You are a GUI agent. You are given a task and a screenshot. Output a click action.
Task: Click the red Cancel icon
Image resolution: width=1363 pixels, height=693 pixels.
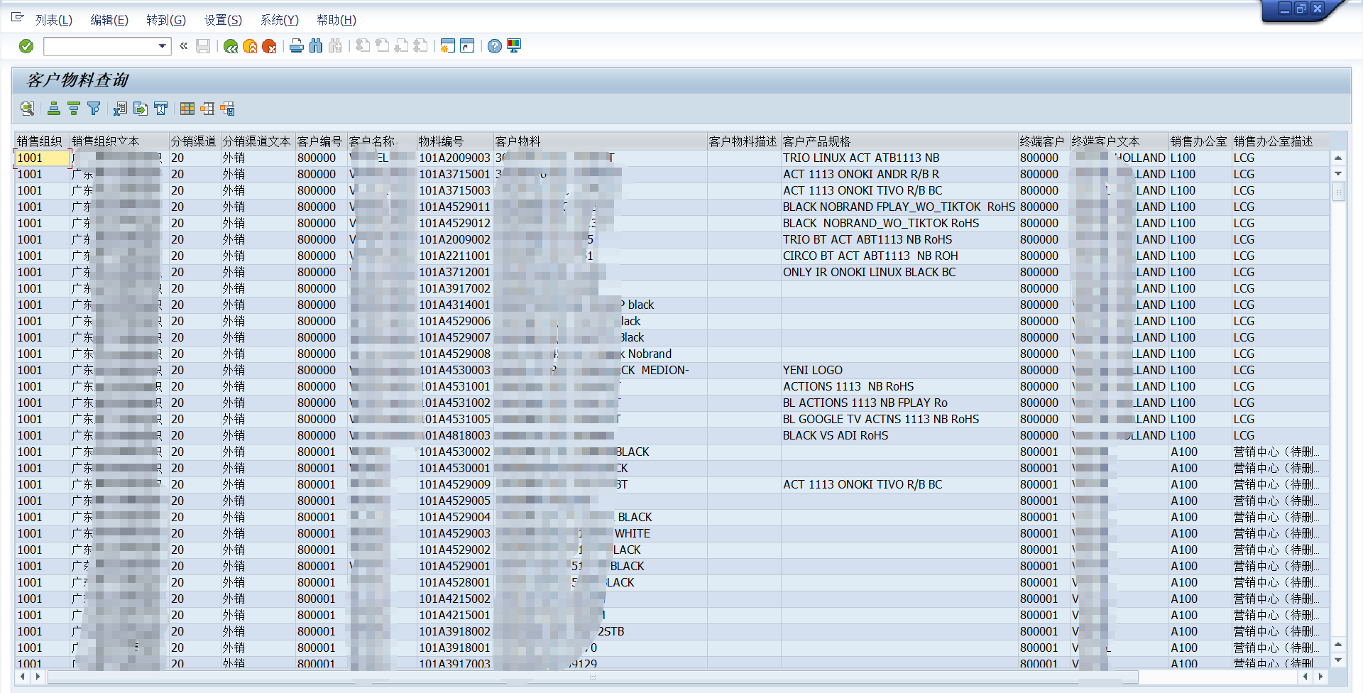point(269,46)
